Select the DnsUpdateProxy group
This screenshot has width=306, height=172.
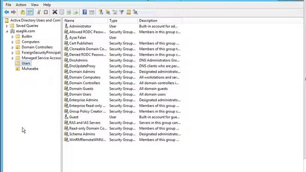[82, 66]
